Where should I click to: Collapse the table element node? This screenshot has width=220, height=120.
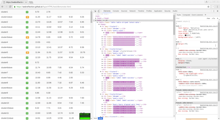(97, 22)
